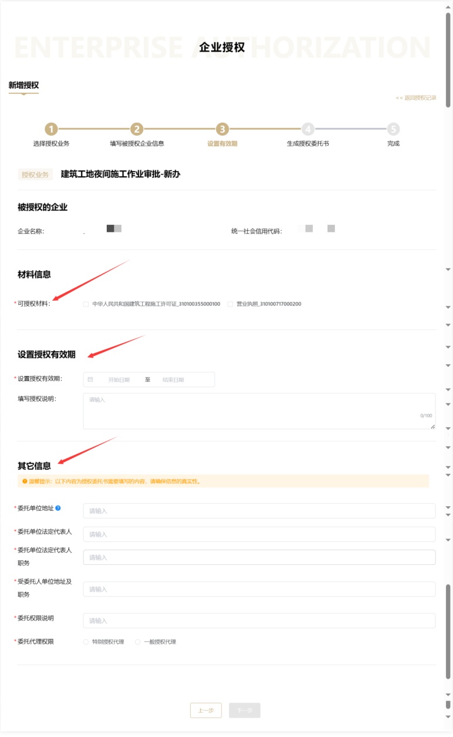The height and width of the screenshot is (737, 453).
Task: Click the 统一社会信用代码 label
Action: 256,231
